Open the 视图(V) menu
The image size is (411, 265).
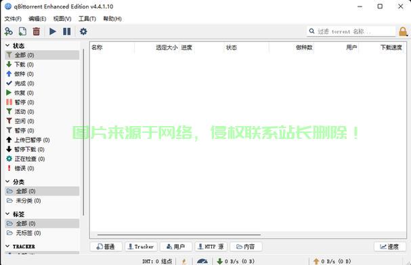pos(62,18)
